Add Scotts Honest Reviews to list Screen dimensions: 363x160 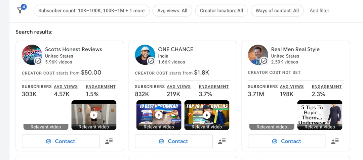click(109, 141)
